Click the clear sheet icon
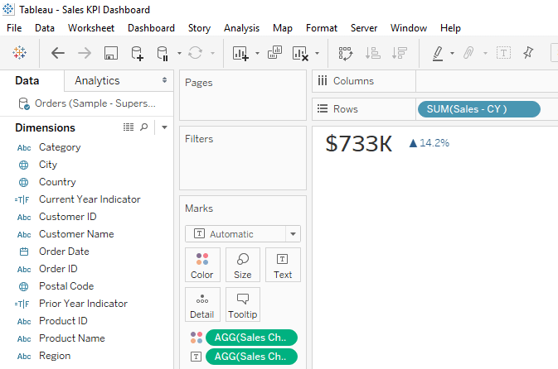This screenshot has width=558, height=369. click(x=299, y=54)
